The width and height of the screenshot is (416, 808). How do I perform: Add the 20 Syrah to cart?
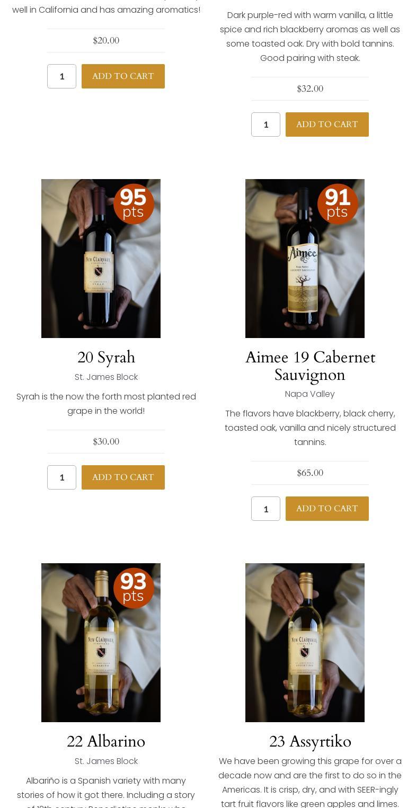(123, 477)
